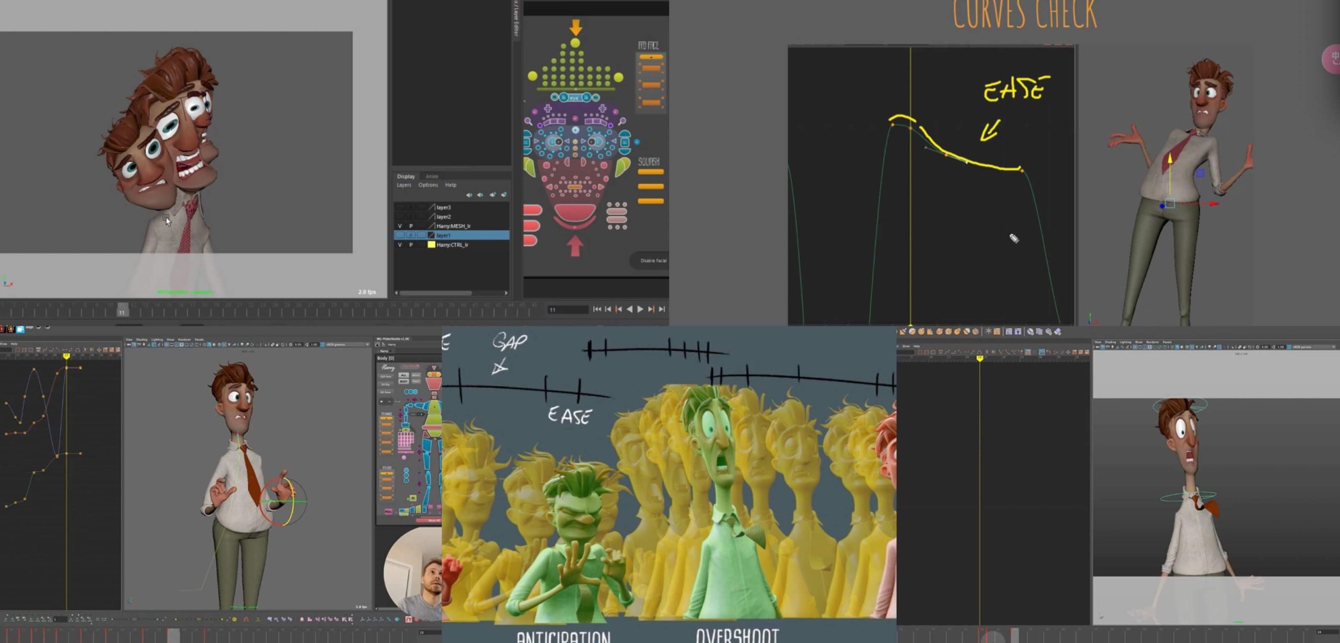Viewport: 1340px width, 643px height.
Task: Click the Layer Editor scroll left arrow
Action: [x=396, y=293]
